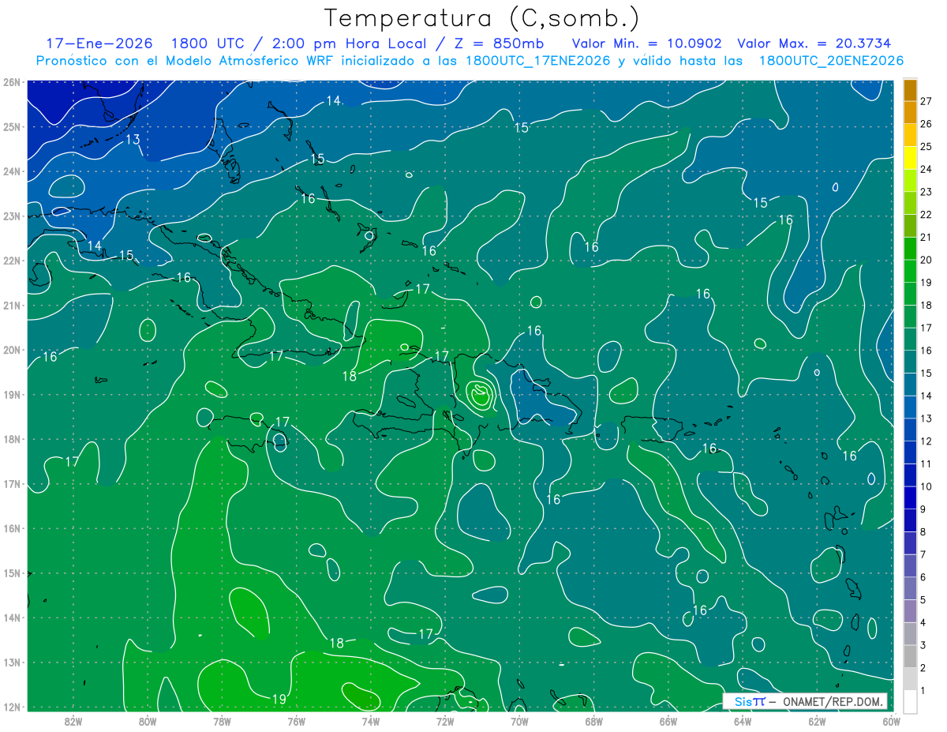
Task: Click the "16N" latitude axis label
Action: (x=11, y=528)
